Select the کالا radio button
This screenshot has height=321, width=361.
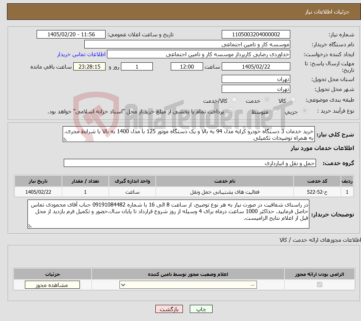tap(293, 99)
